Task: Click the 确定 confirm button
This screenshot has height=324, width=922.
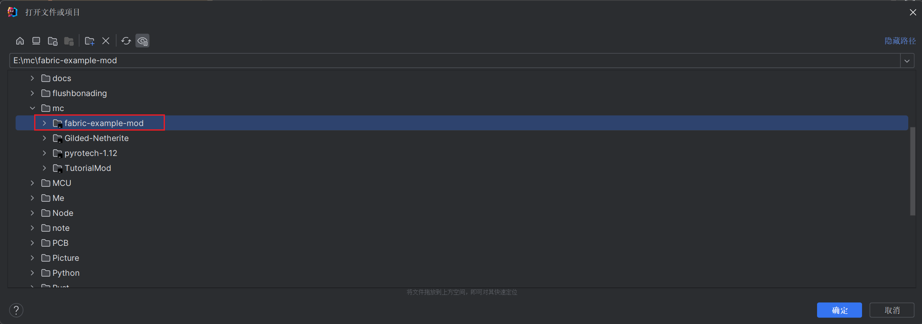Action: 839,310
